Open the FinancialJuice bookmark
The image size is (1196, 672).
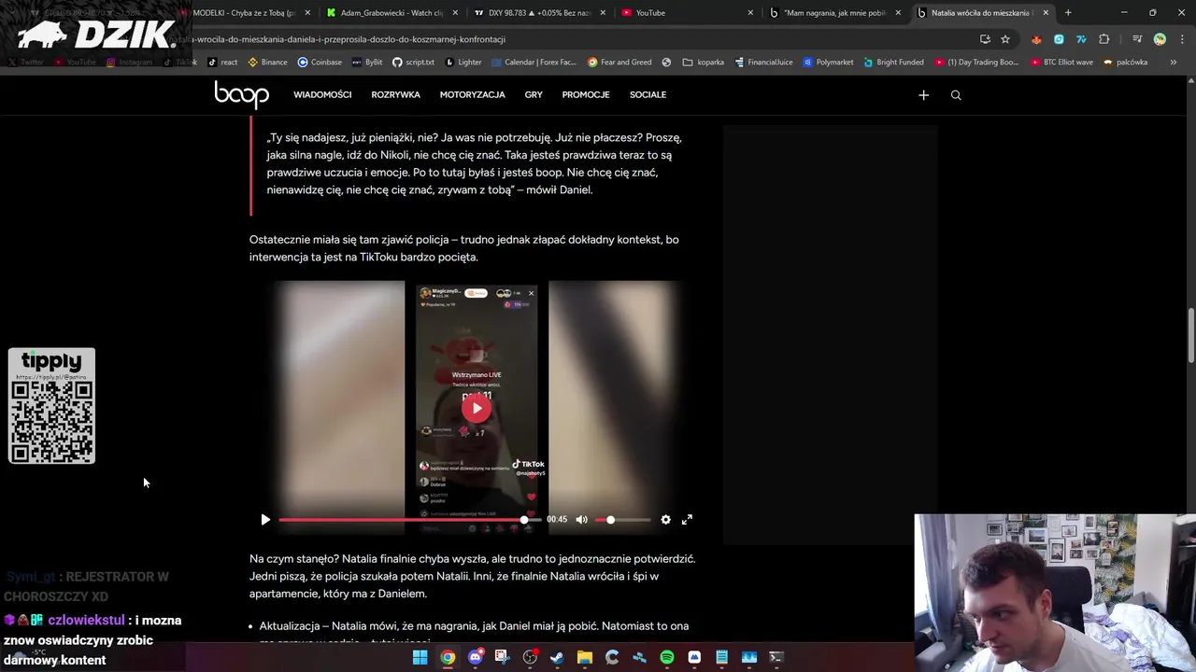click(763, 63)
